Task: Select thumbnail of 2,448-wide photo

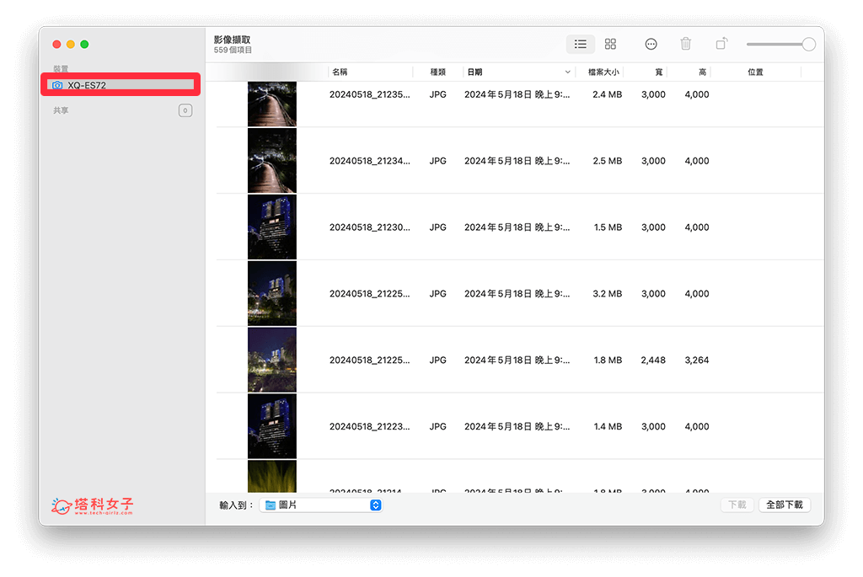Action: [272, 361]
